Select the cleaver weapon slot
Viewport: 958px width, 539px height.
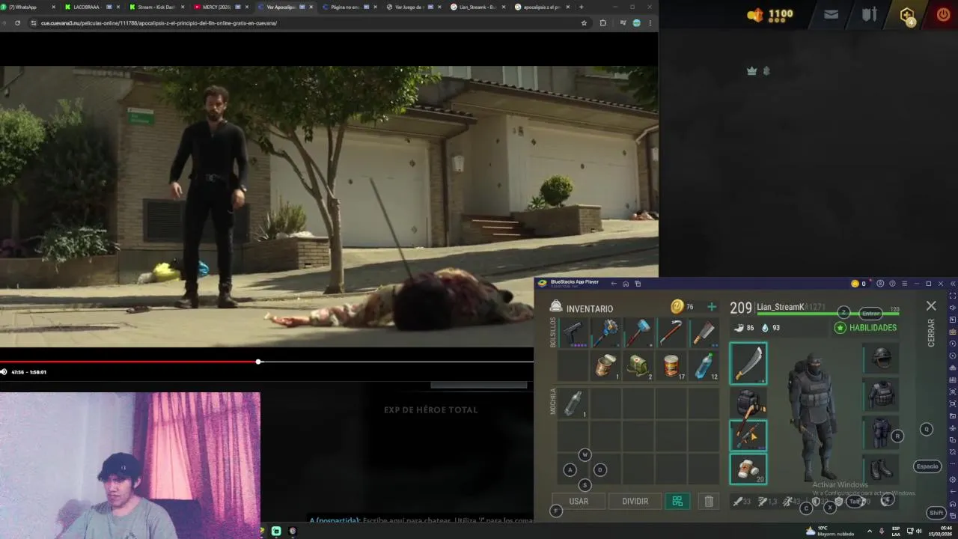704,332
